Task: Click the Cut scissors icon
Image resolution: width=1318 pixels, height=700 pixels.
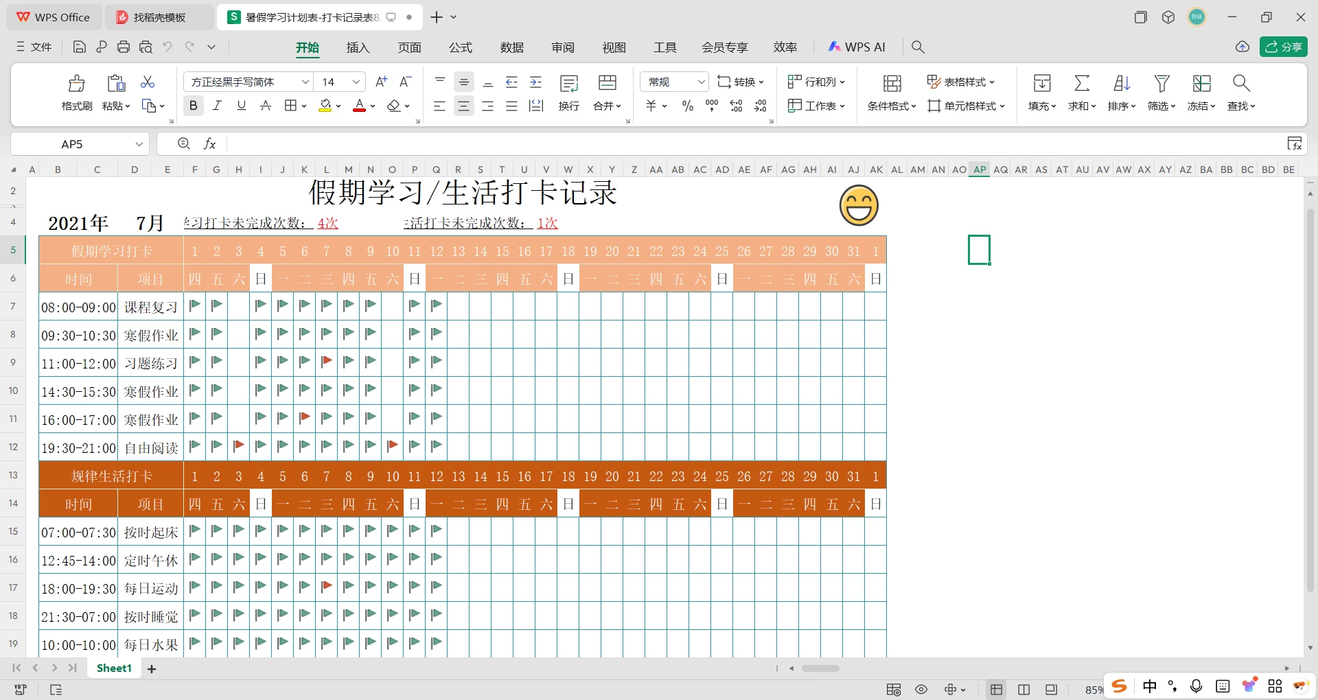Action: click(148, 82)
